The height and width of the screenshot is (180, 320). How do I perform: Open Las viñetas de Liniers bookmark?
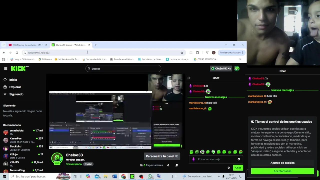[151, 59]
